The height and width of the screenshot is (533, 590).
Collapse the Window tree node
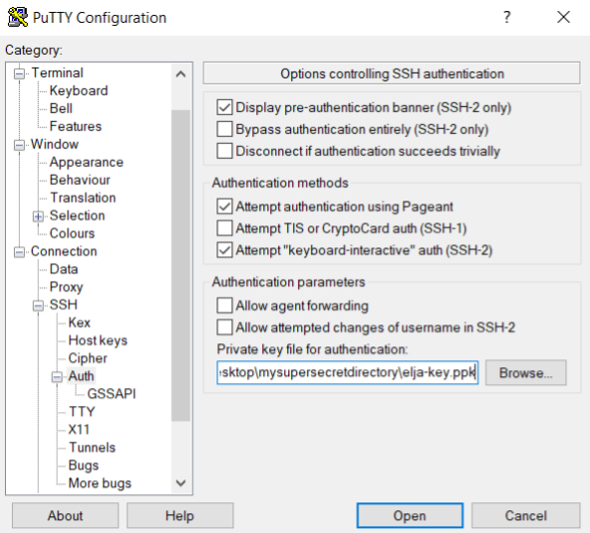click(19, 145)
